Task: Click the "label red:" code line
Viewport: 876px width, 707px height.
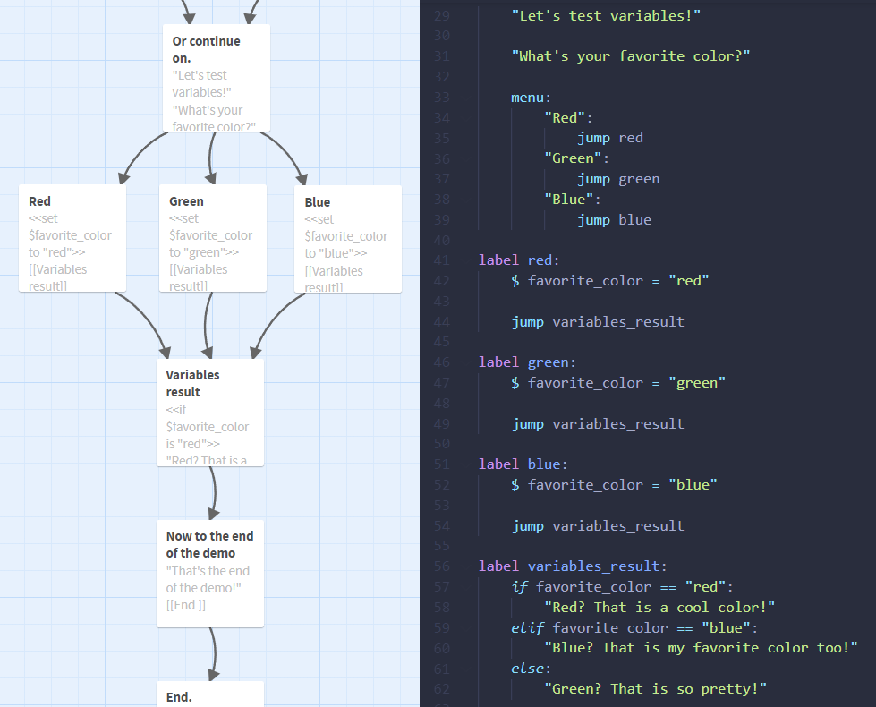Action: (x=519, y=260)
